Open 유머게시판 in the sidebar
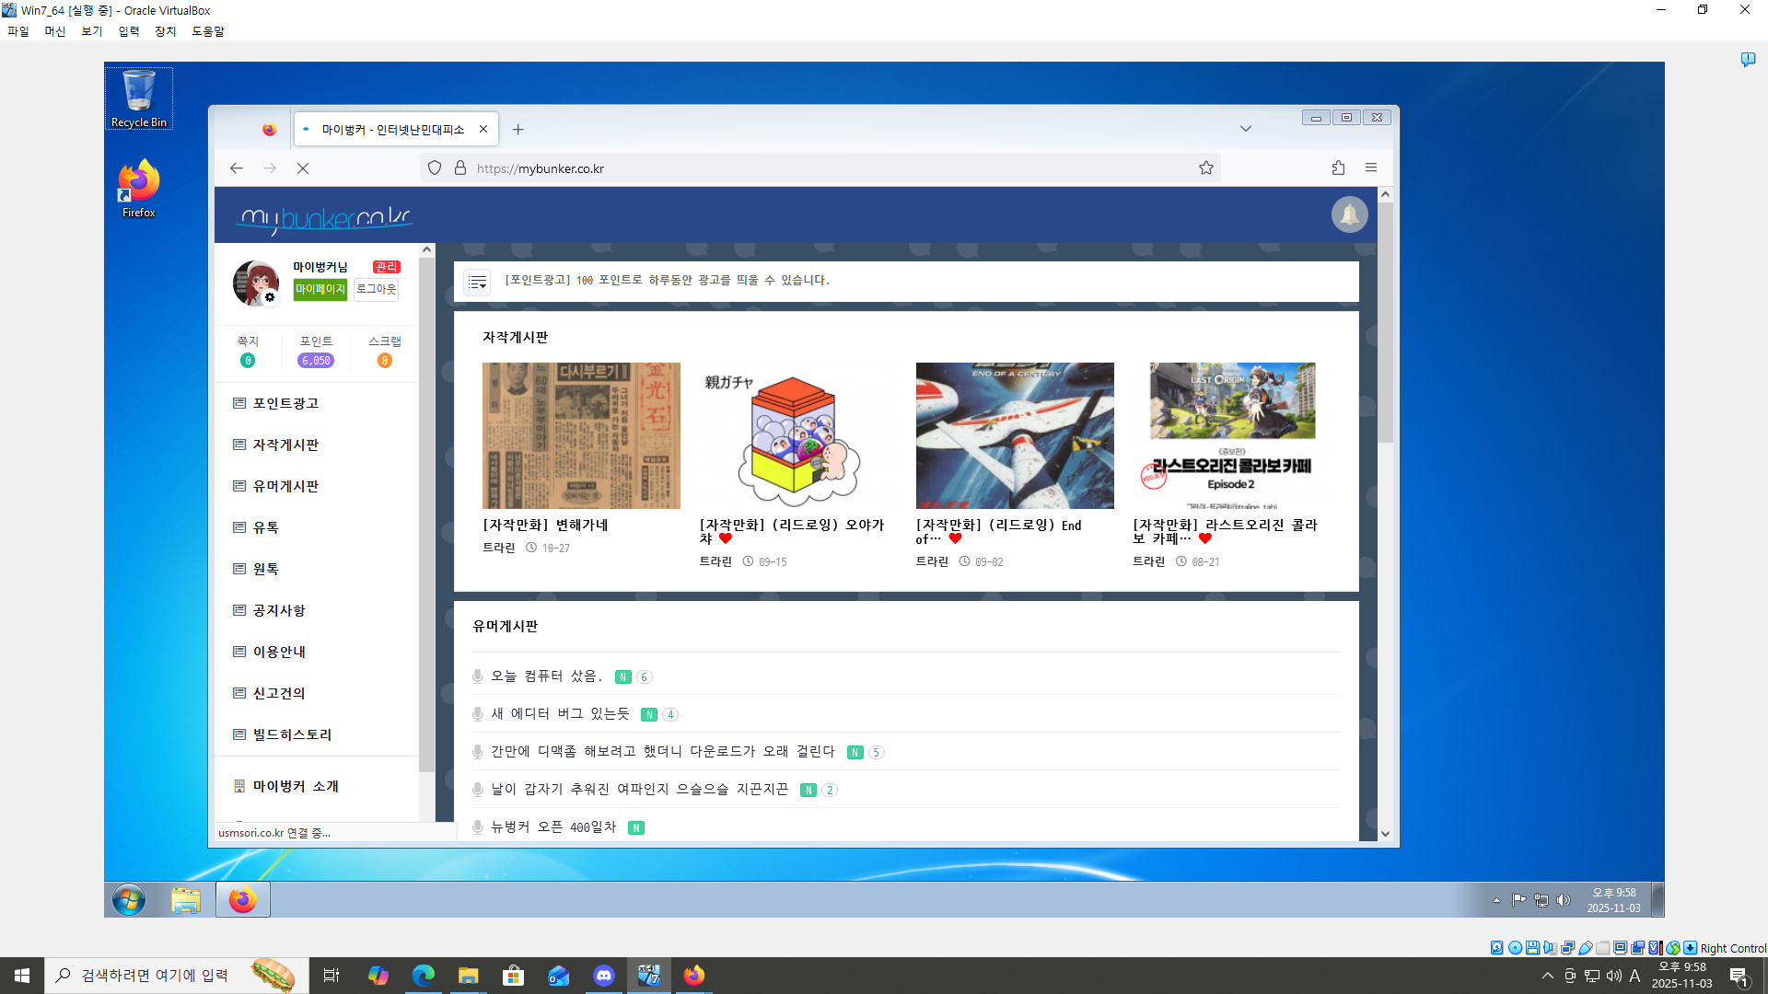The width and height of the screenshot is (1768, 994). point(285,486)
